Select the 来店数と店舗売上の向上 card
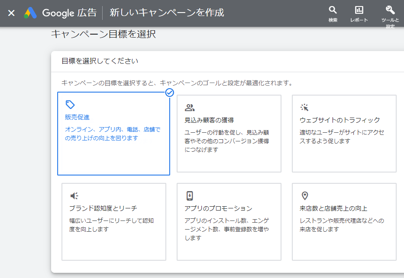 (x=344, y=222)
